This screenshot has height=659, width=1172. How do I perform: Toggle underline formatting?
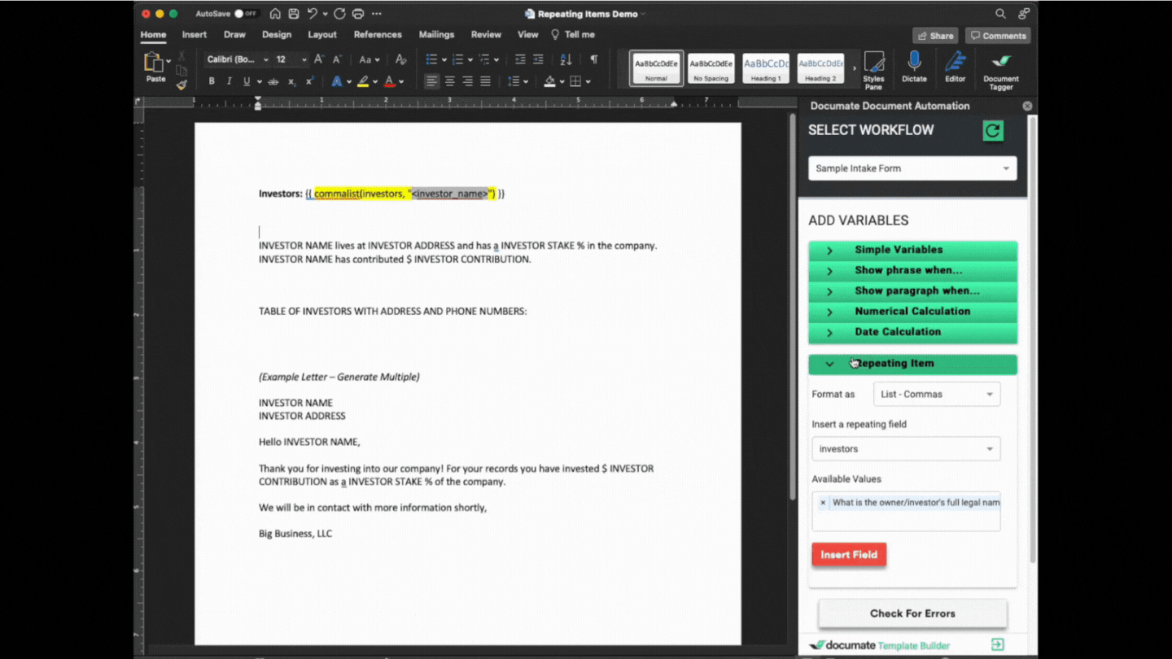click(x=247, y=81)
